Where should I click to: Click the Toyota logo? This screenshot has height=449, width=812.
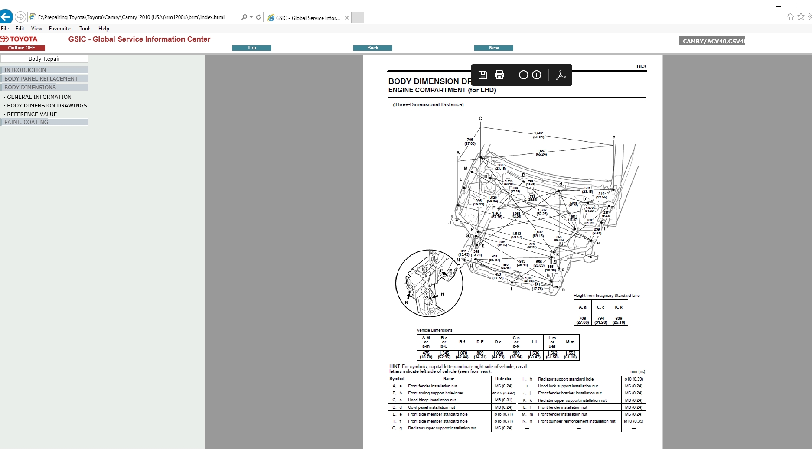(x=19, y=39)
